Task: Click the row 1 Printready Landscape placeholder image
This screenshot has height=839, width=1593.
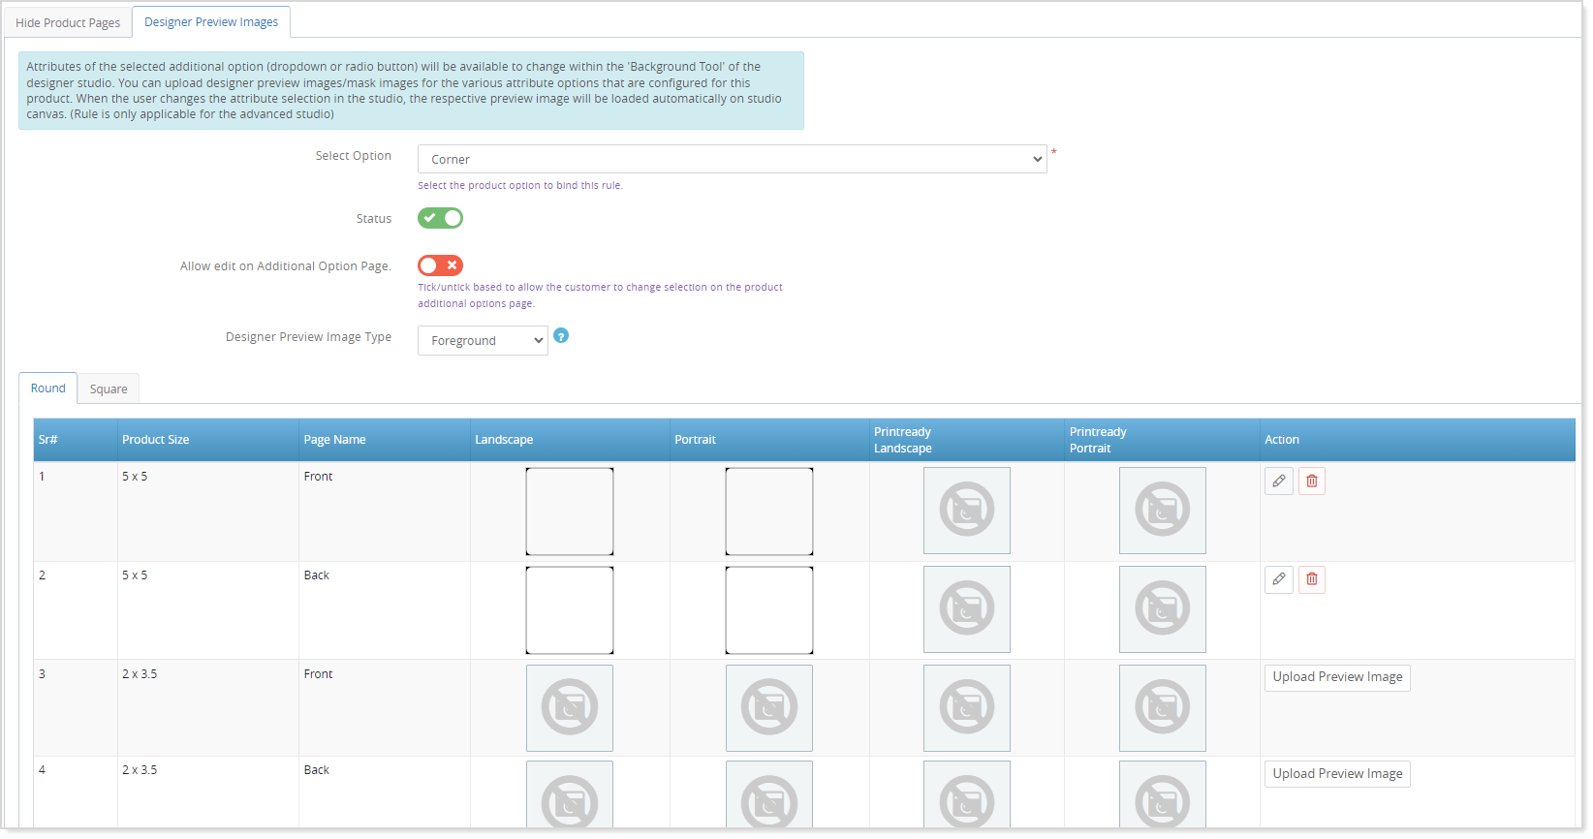Action: click(966, 511)
